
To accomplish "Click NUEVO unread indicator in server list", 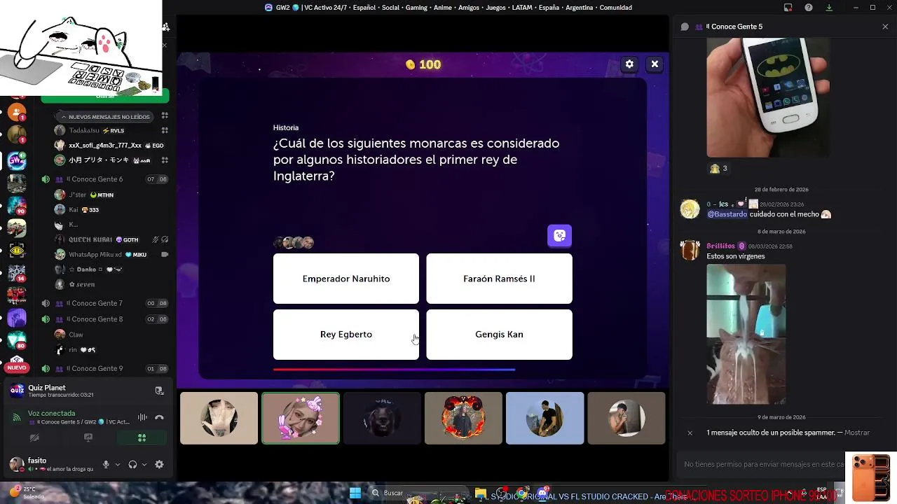I will point(17,367).
